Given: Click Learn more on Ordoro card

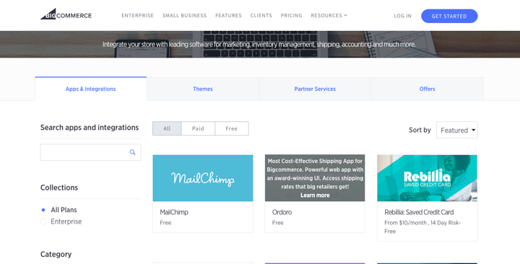Looking at the screenshot, I should coord(315,195).
